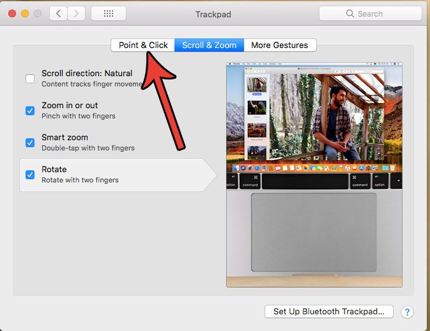430x331 pixels.
Task: Click Set Up Bluetooth Trackpad button
Action: click(x=328, y=312)
